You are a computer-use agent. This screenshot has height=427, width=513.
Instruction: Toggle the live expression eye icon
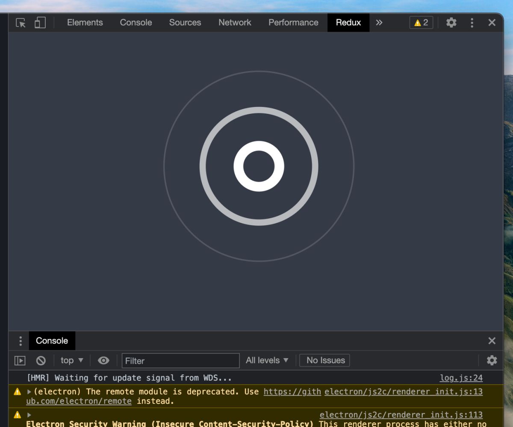coord(103,361)
